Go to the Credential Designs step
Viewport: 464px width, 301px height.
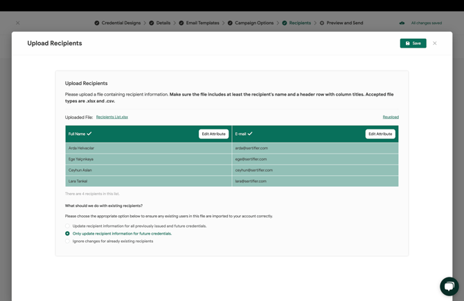(118, 23)
